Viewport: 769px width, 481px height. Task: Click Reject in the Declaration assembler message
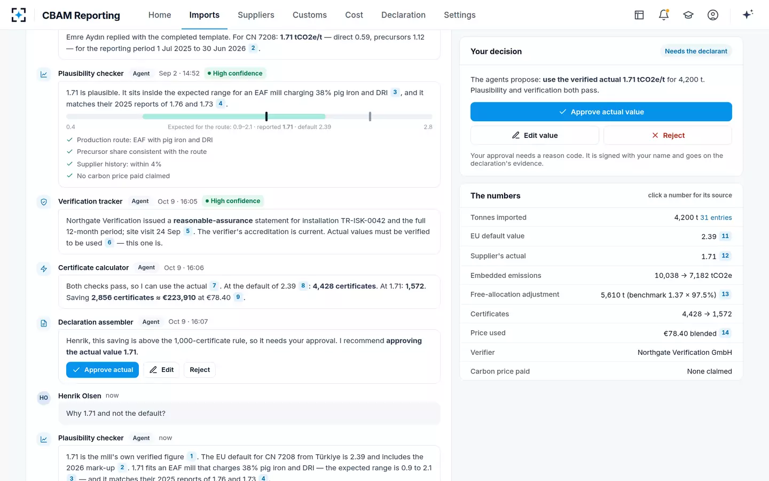point(200,370)
